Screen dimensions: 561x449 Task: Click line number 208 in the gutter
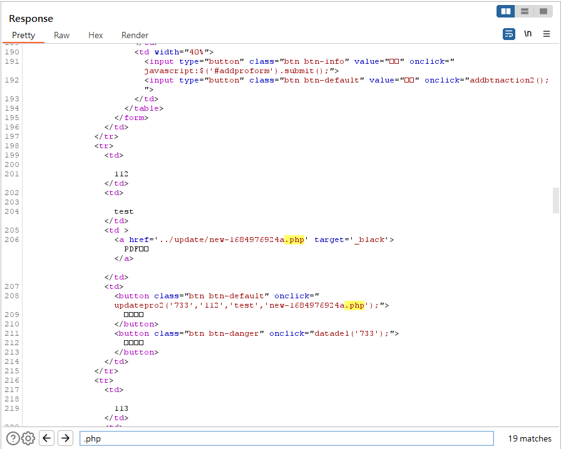[12, 296]
